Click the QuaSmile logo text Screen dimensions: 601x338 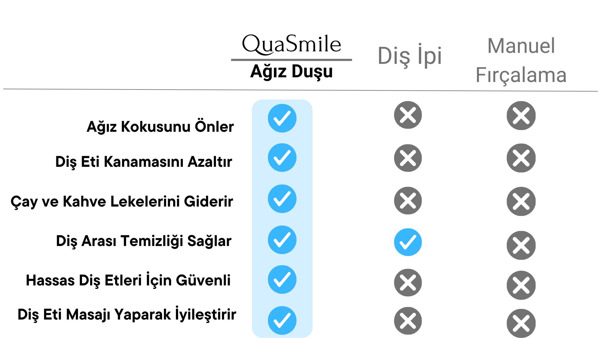pos(291,44)
